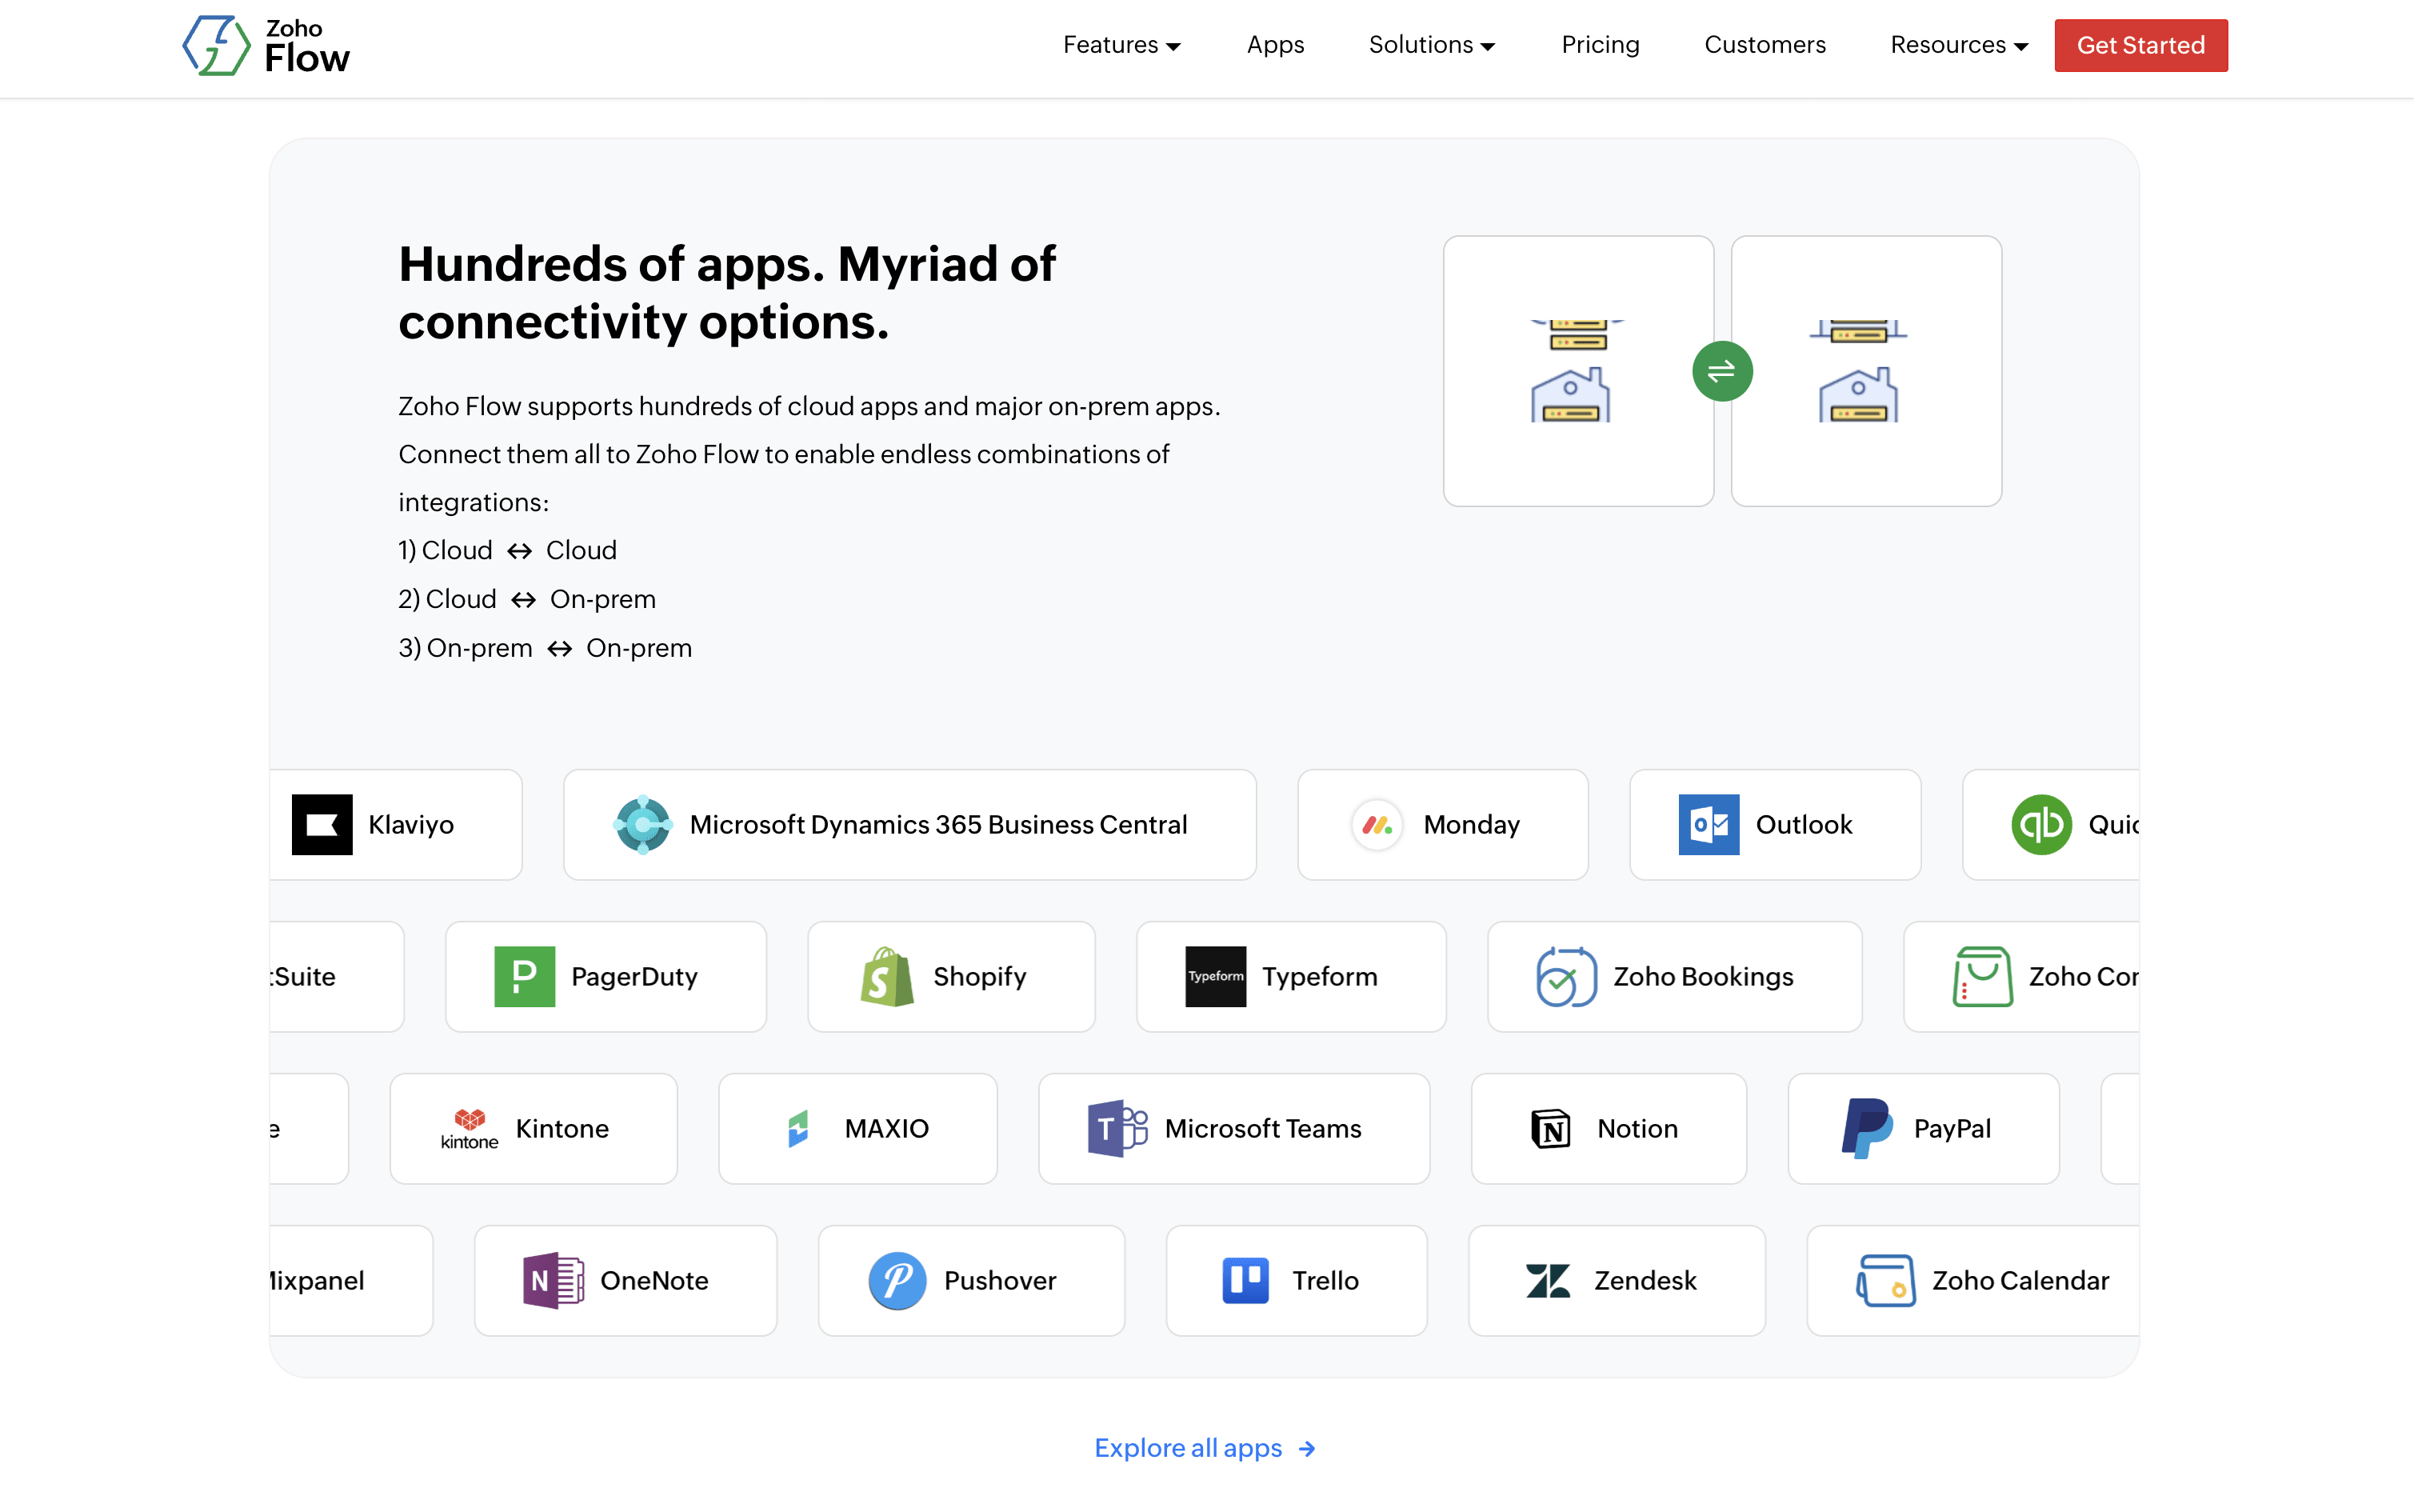
Task: Click the MAXIO label text
Action: click(886, 1128)
